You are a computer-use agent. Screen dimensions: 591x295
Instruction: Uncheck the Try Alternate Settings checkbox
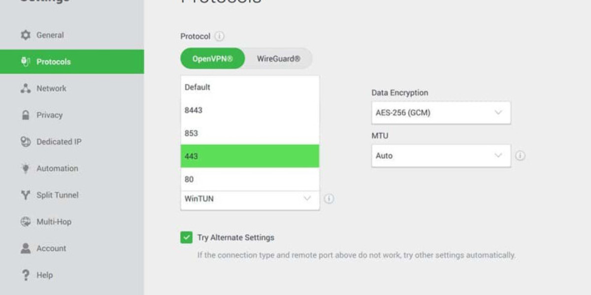(186, 238)
